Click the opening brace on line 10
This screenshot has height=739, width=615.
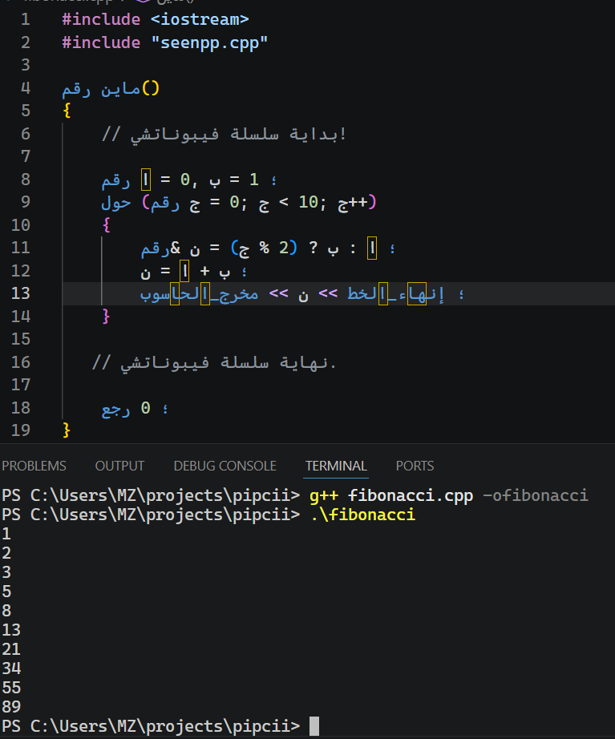point(106,224)
